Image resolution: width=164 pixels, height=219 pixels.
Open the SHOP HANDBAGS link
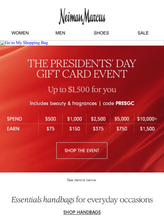tap(82, 212)
